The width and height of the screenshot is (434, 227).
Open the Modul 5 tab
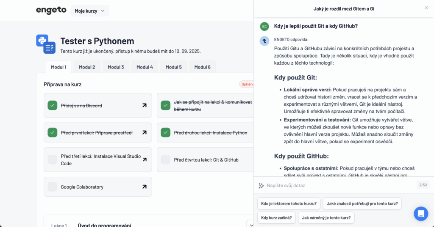click(173, 67)
